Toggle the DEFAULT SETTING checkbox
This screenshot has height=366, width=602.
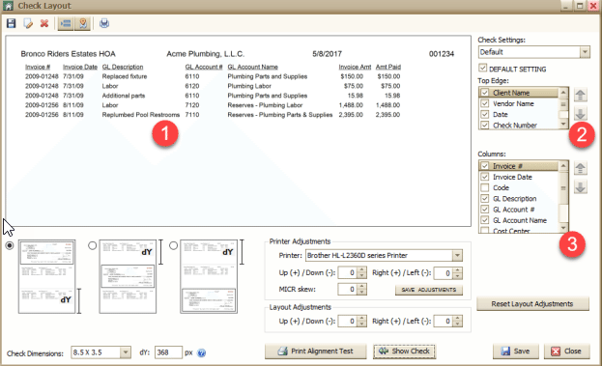point(482,69)
